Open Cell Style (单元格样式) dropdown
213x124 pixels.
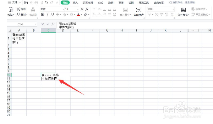(201, 14)
